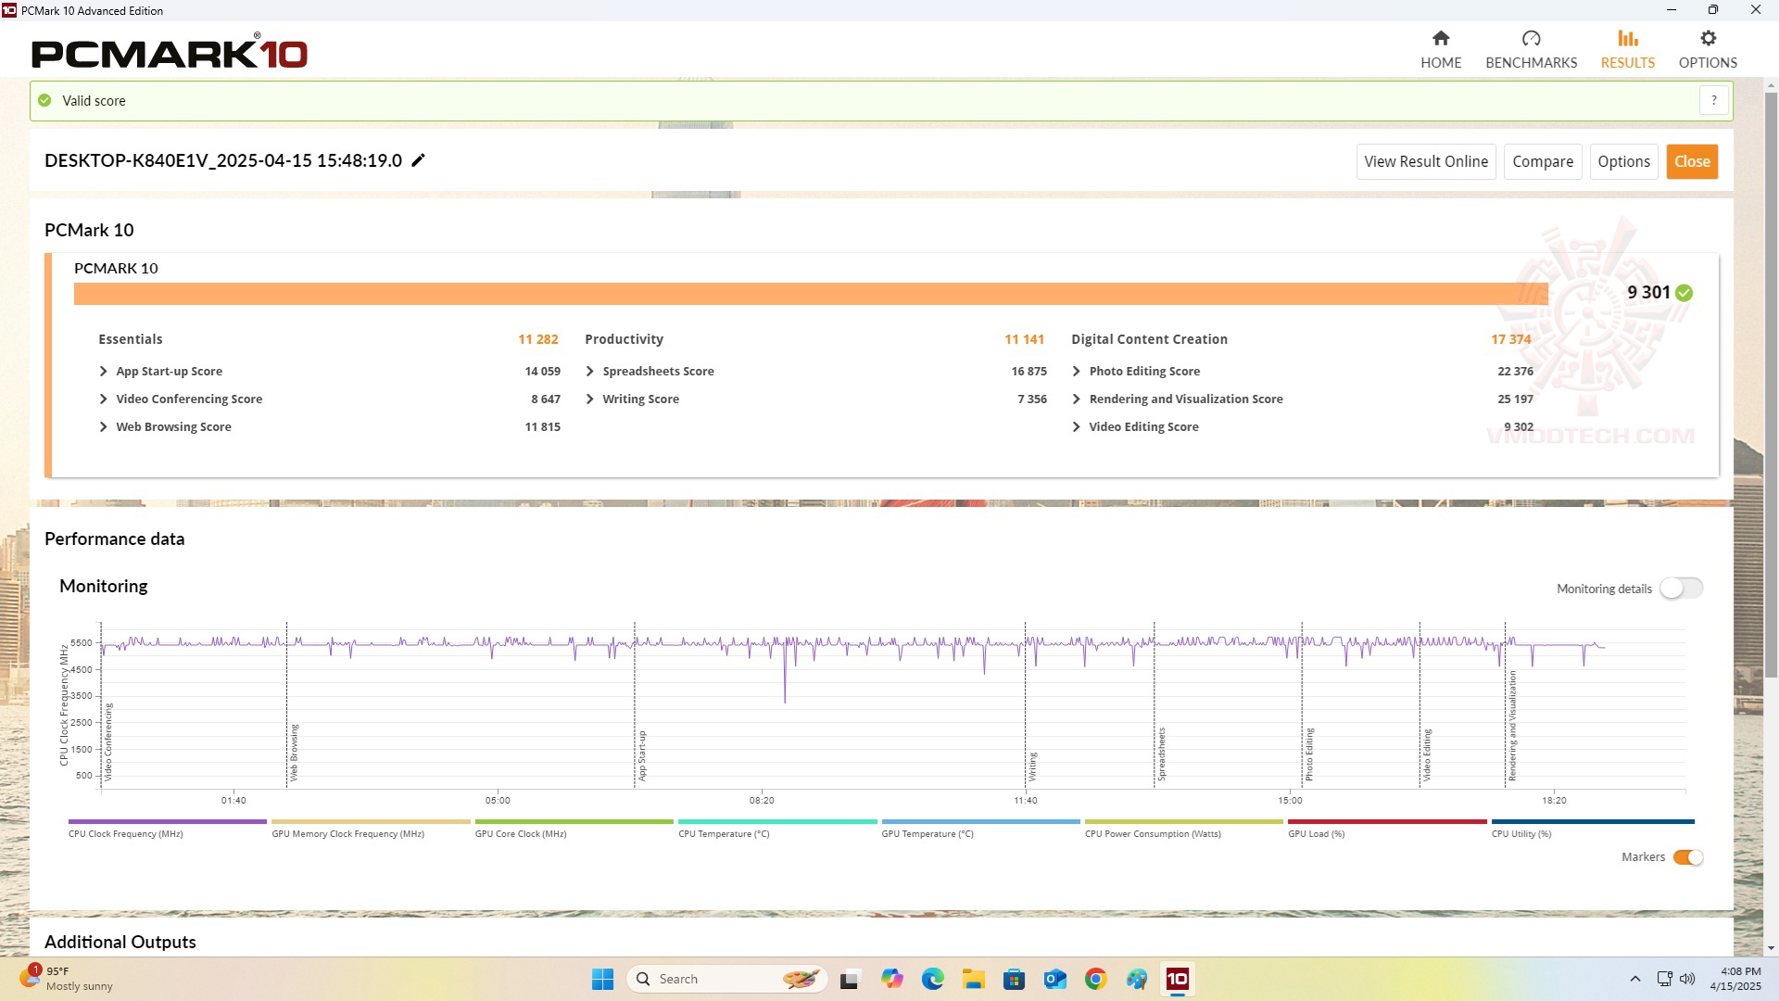Enable Monitoring details
Viewport: 1779px width, 1001px height.
tap(1681, 588)
